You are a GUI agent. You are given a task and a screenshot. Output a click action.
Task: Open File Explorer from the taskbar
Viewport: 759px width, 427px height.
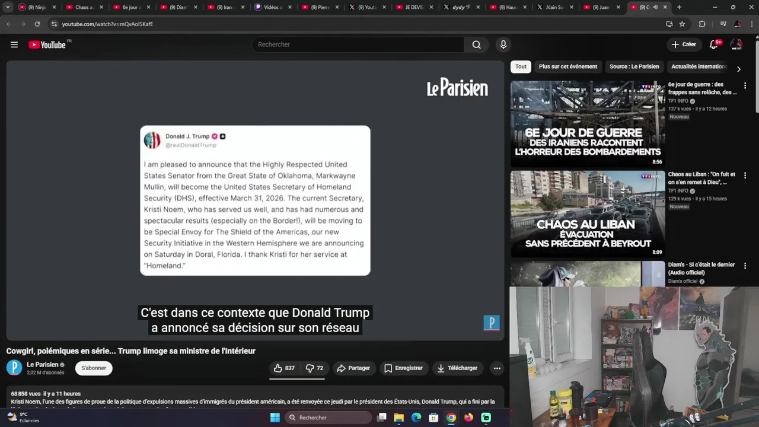[399, 418]
